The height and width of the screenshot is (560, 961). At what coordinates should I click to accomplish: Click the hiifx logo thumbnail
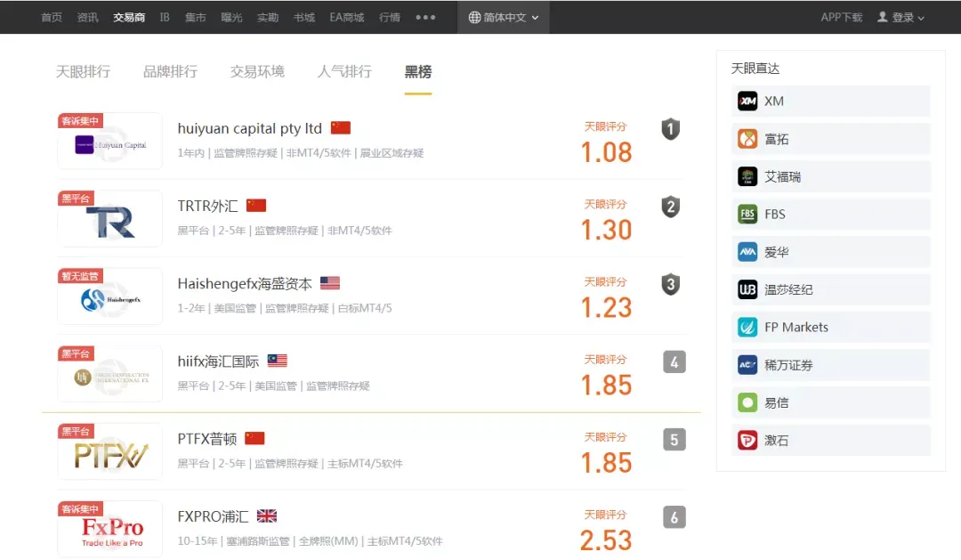pos(109,374)
